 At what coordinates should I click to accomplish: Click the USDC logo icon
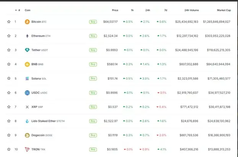pos(27,93)
